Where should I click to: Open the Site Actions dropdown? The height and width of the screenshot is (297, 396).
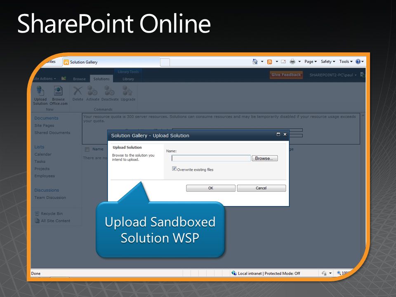44,78
